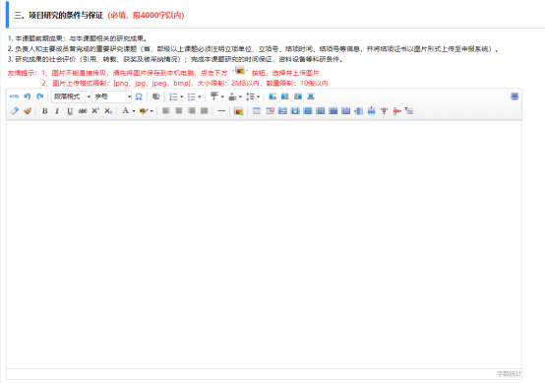Insert a table using the table icon
The height and width of the screenshot is (383, 545).
pos(257,111)
